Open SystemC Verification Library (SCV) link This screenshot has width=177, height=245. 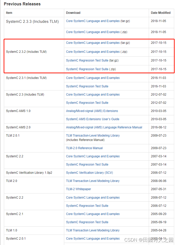click(89, 173)
